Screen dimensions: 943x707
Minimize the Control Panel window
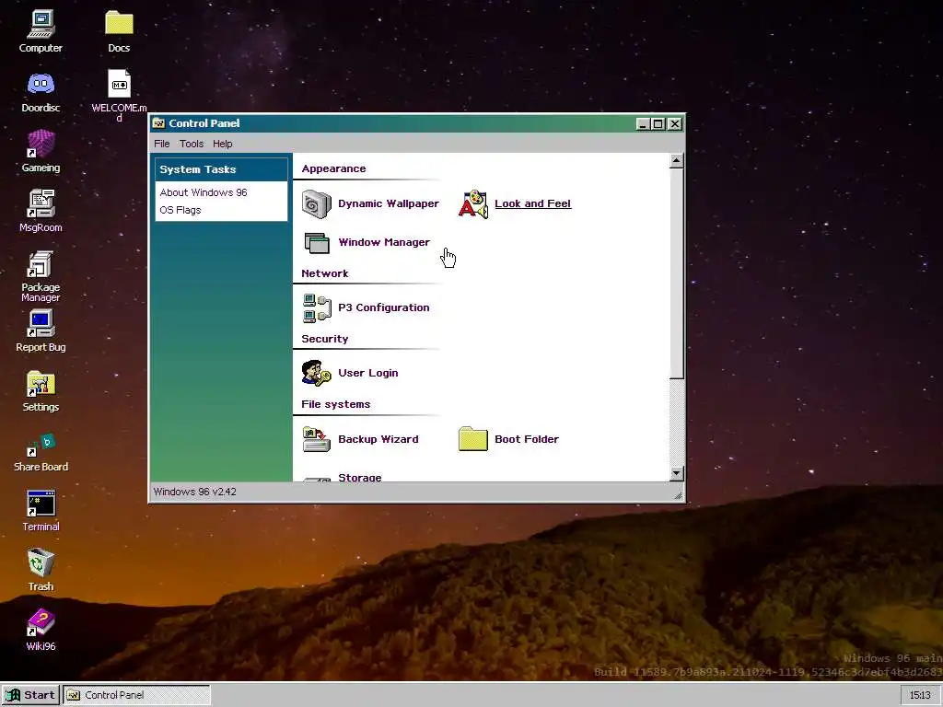[643, 124]
